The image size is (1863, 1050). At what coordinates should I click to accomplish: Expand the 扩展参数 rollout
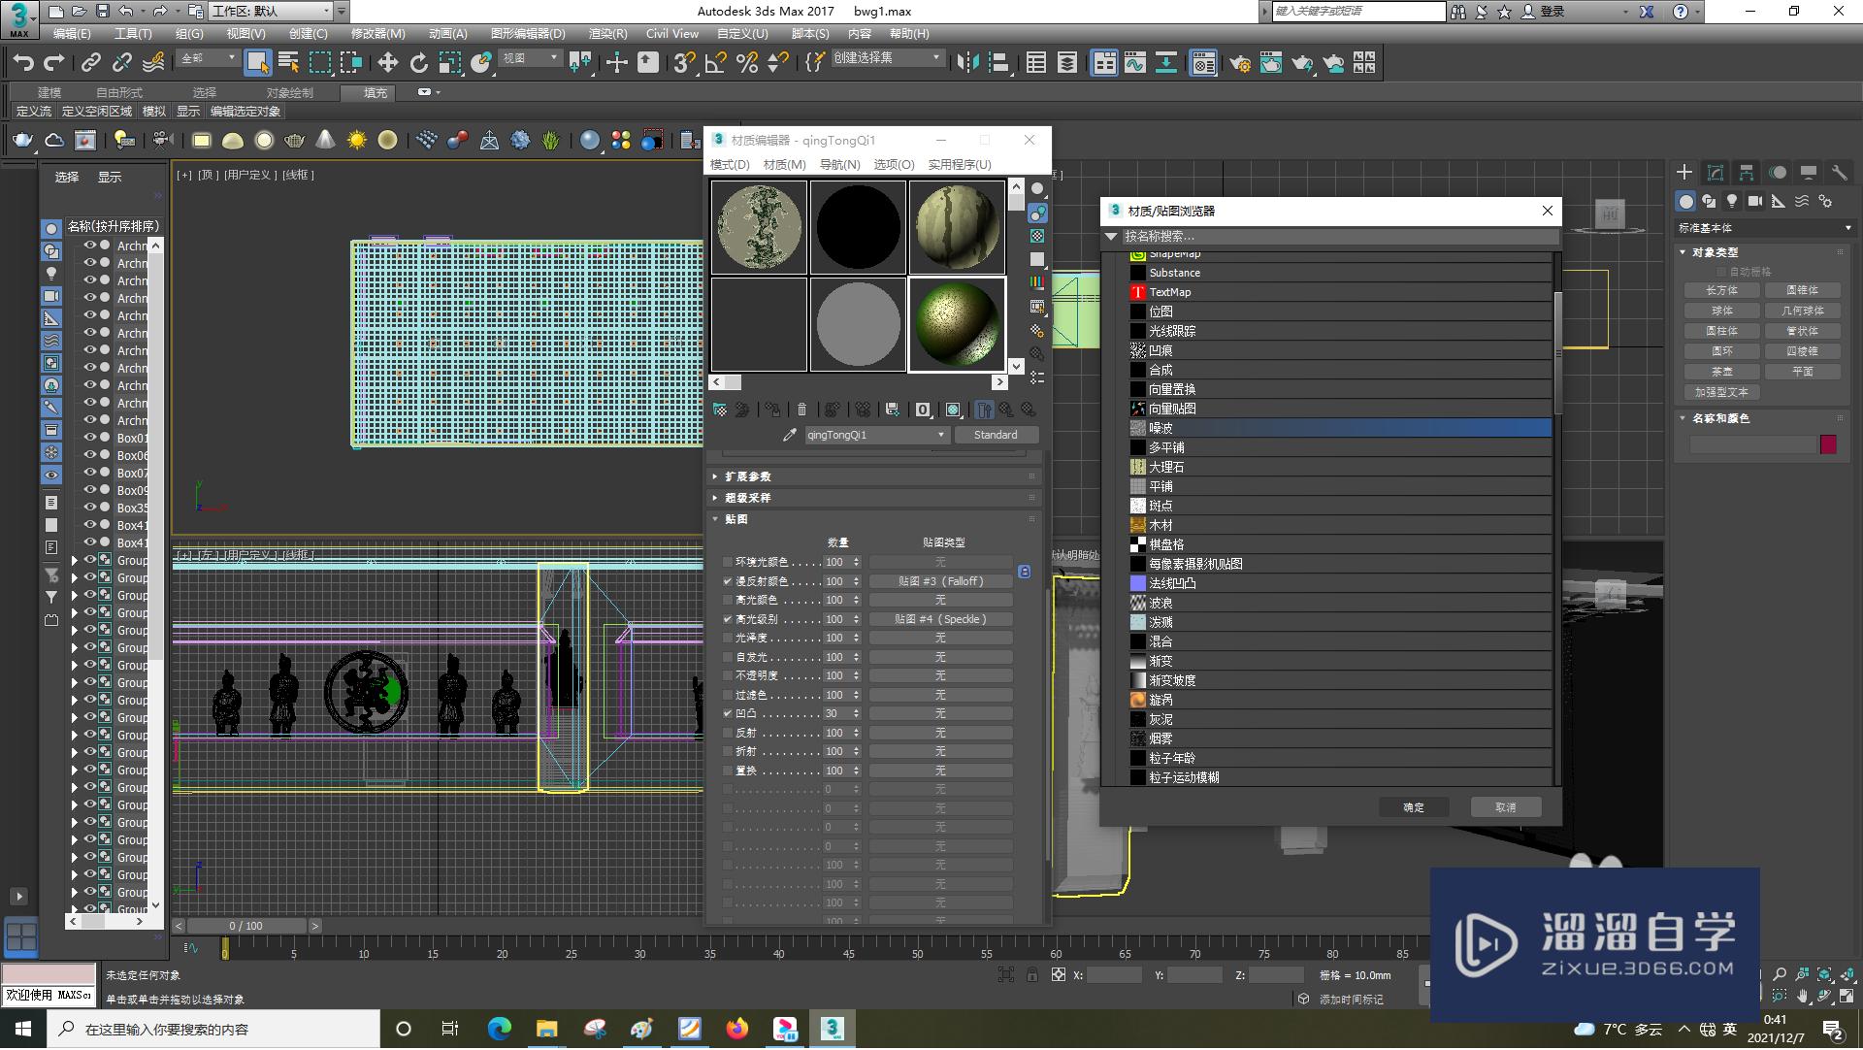[x=747, y=476]
